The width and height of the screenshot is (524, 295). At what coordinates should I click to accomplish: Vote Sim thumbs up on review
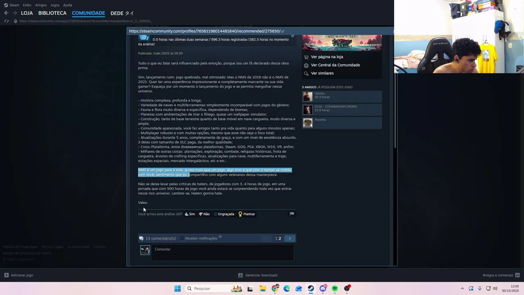190,214
